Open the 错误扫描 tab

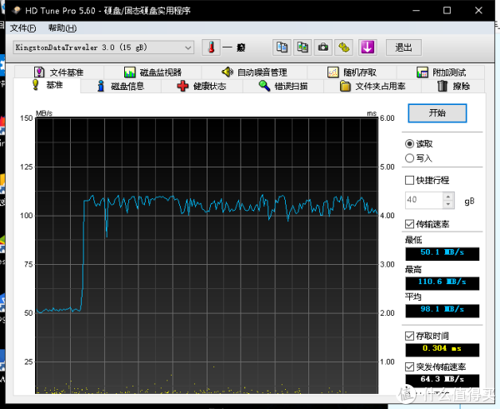[x=283, y=86]
